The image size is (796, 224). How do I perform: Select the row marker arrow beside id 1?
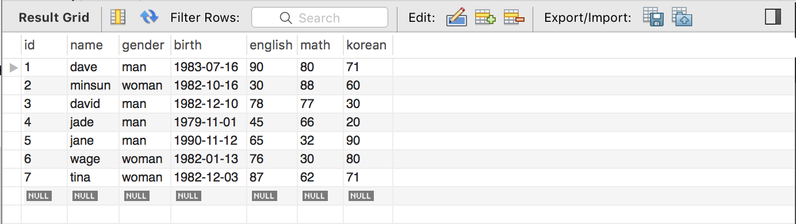click(x=14, y=68)
